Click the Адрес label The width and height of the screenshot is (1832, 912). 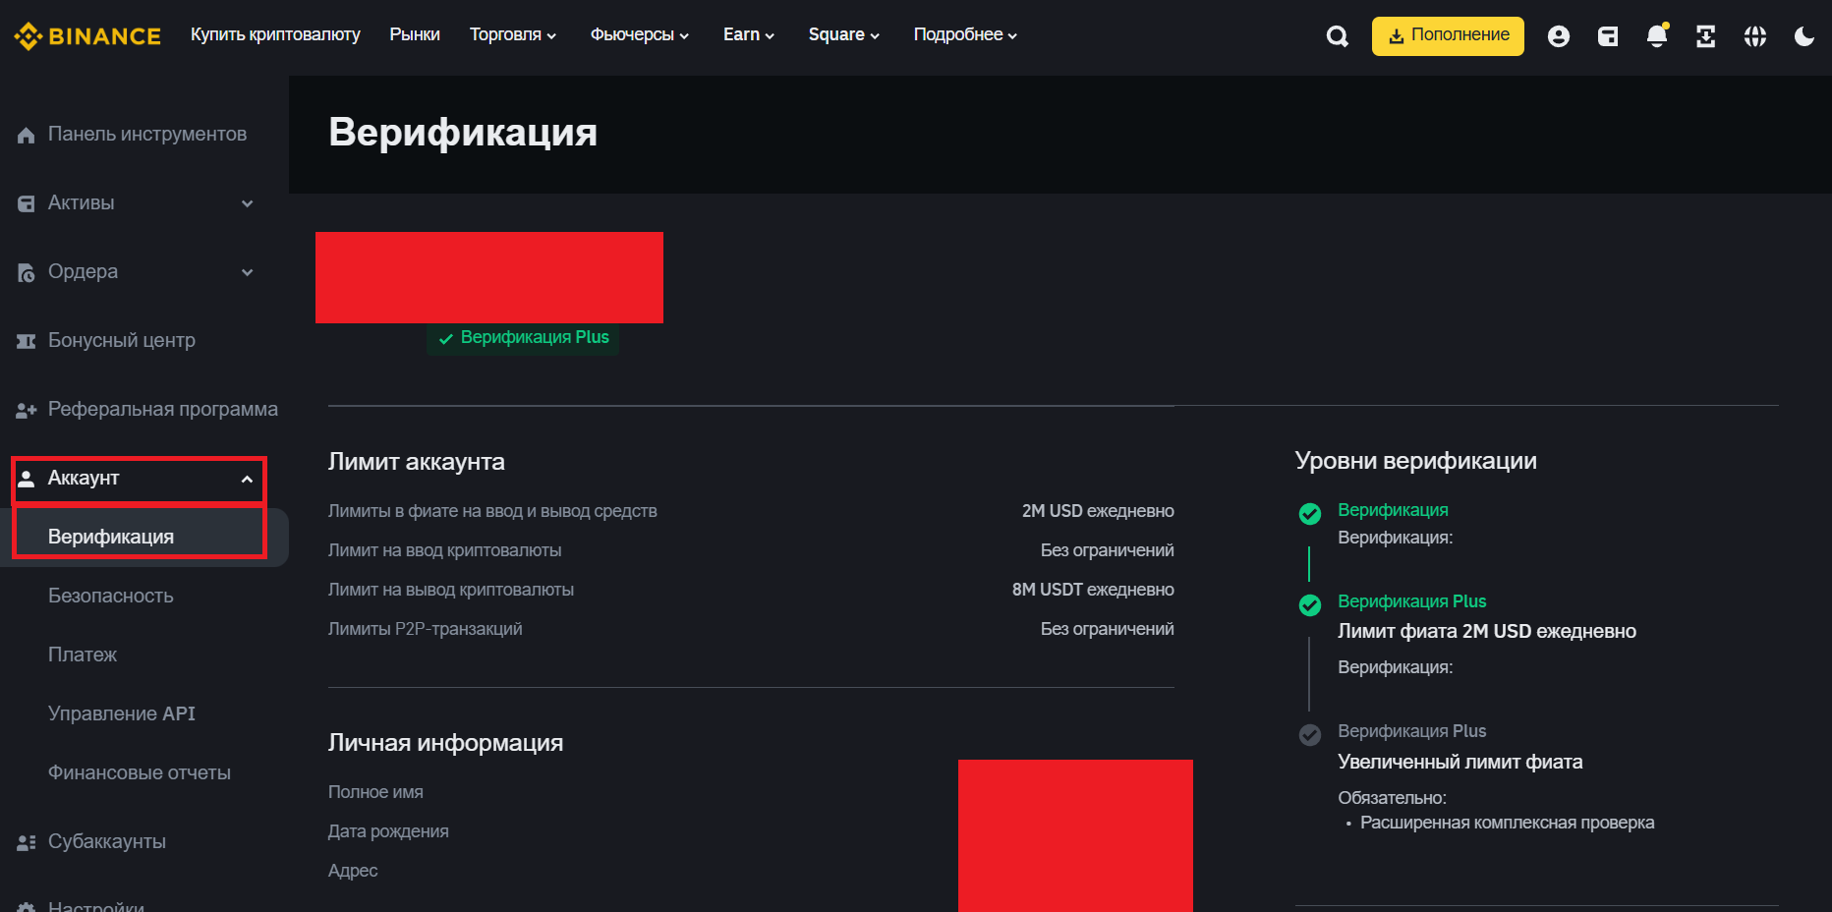click(353, 871)
